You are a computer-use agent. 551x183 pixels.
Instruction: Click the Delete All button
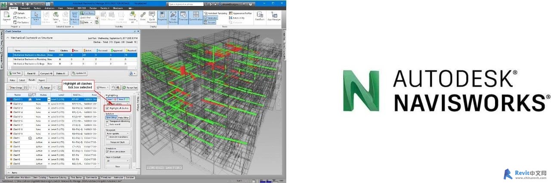pos(61,73)
